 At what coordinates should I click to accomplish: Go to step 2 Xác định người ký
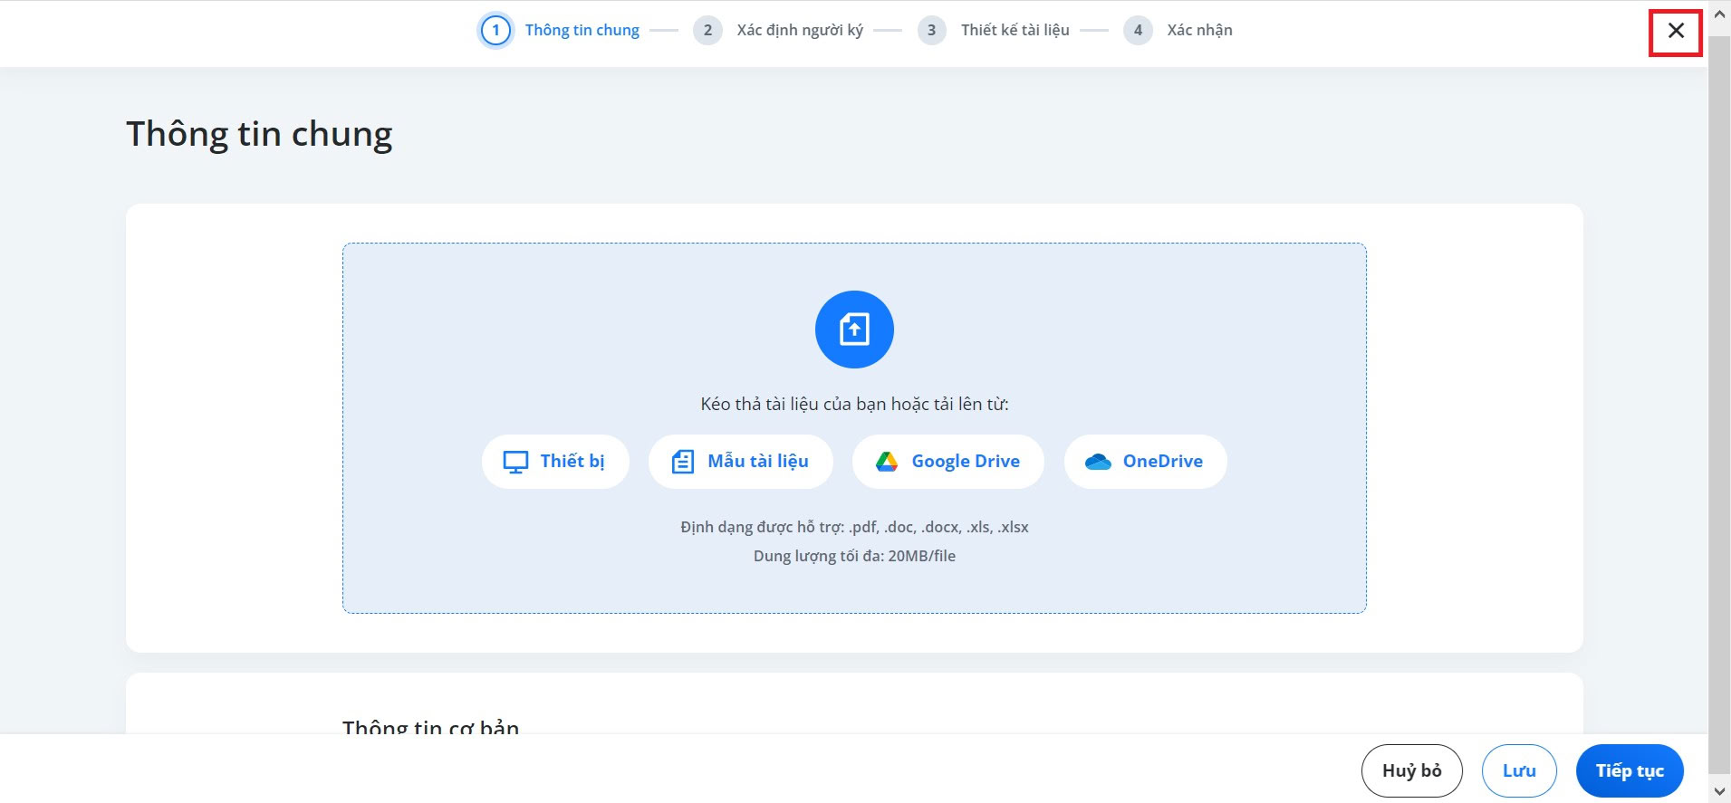(779, 30)
